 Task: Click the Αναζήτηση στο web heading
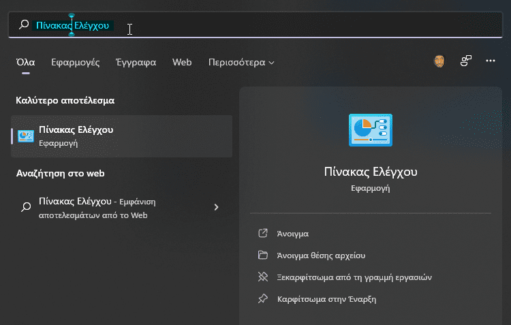click(60, 174)
